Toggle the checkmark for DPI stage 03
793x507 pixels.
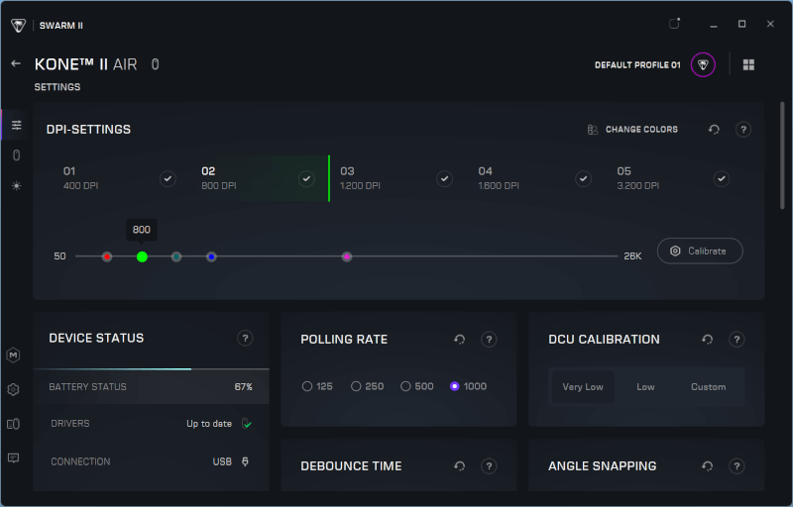444,179
